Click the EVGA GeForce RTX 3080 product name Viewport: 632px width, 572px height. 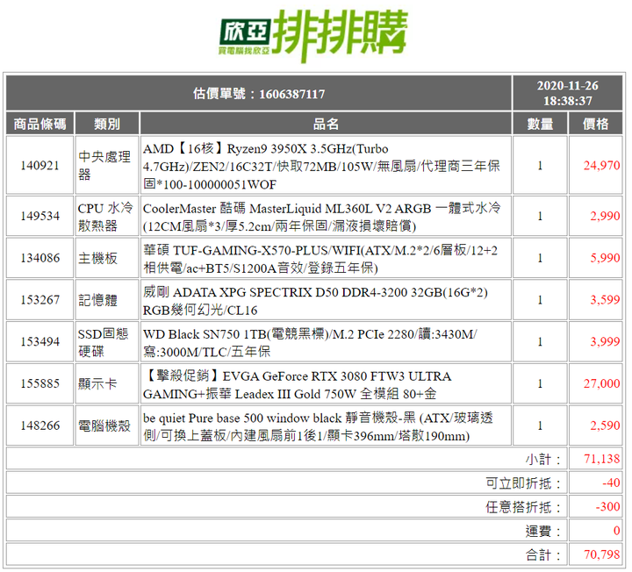(x=297, y=384)
